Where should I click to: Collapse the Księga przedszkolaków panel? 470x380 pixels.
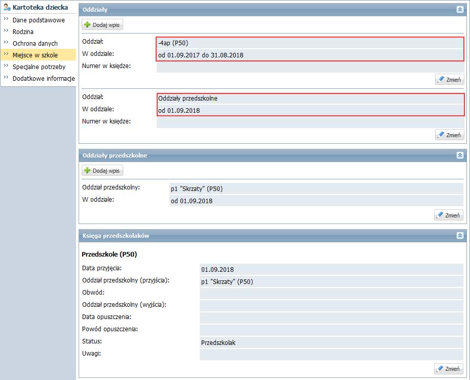click(x=460, y=236)
